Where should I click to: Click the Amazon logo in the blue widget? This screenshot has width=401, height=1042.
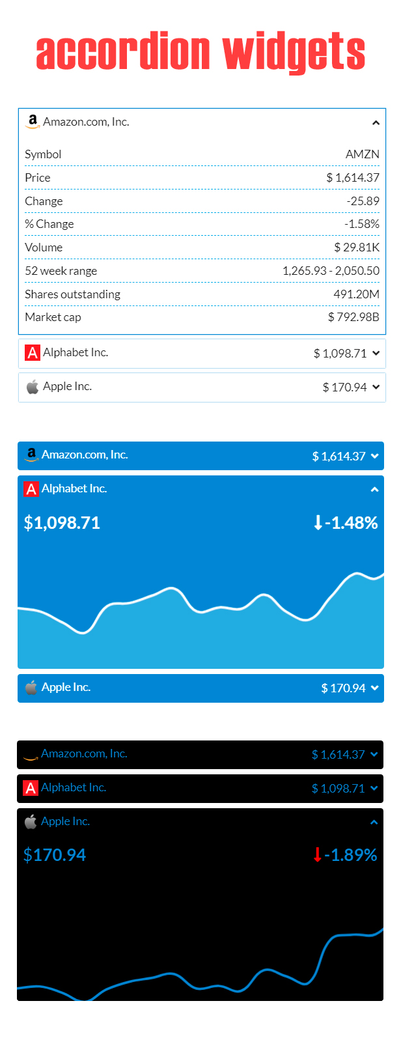[x=31, y=455]
